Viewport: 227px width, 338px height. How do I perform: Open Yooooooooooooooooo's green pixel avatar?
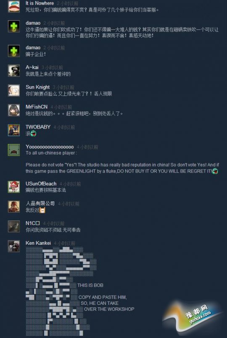(x=14, y=150)
